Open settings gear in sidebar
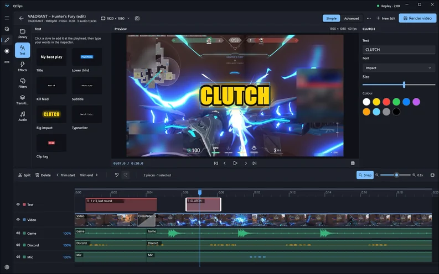 (x=7, y=267)
